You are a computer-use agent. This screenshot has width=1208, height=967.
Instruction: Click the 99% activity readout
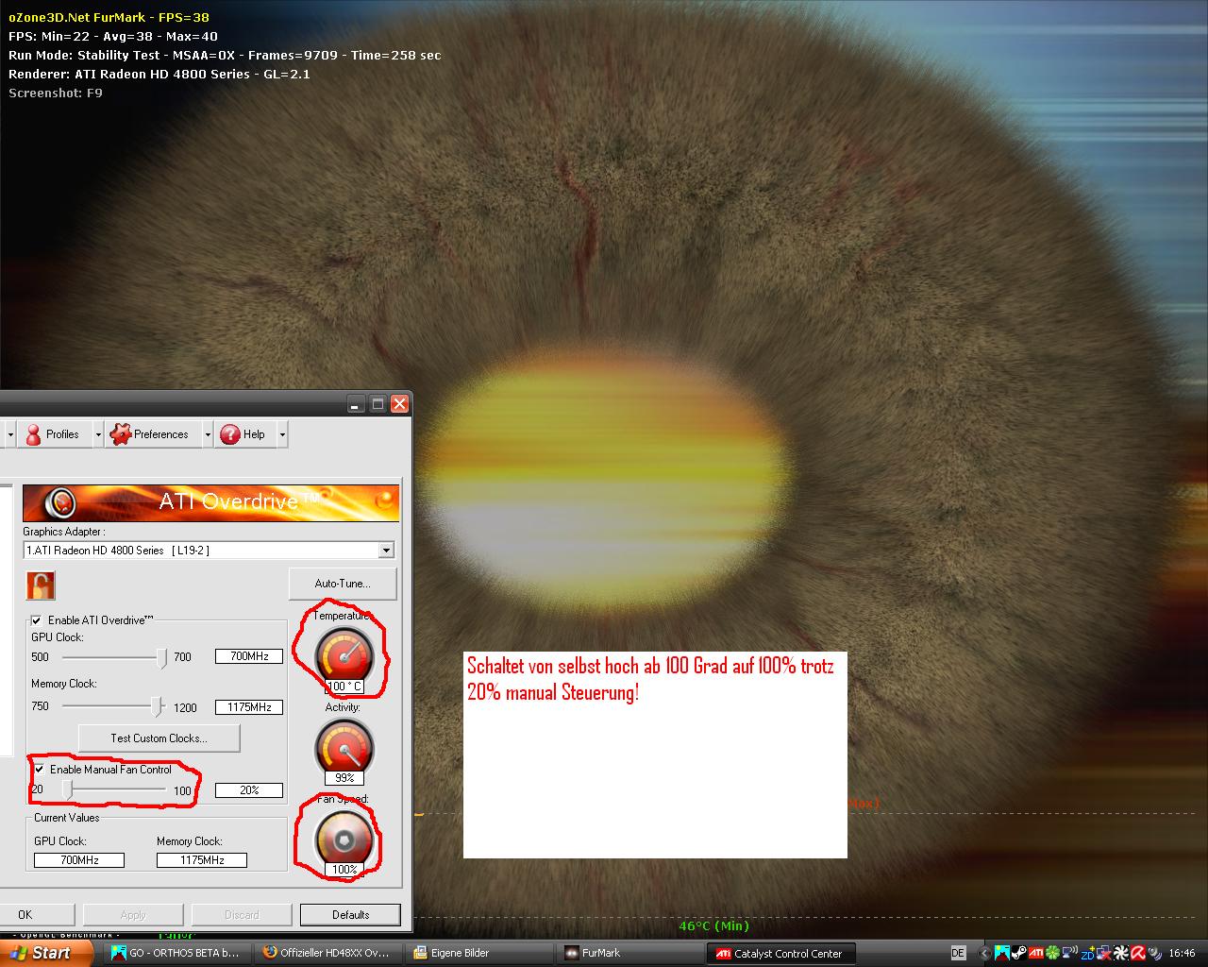click(344, 778)
